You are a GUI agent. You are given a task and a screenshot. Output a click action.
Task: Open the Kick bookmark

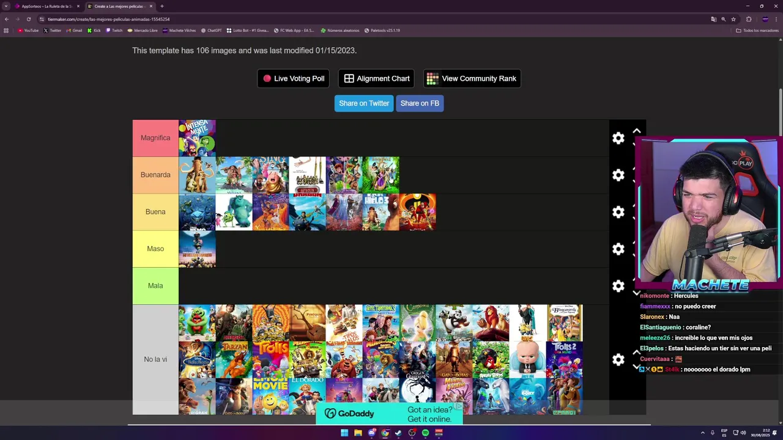point(94,30)
